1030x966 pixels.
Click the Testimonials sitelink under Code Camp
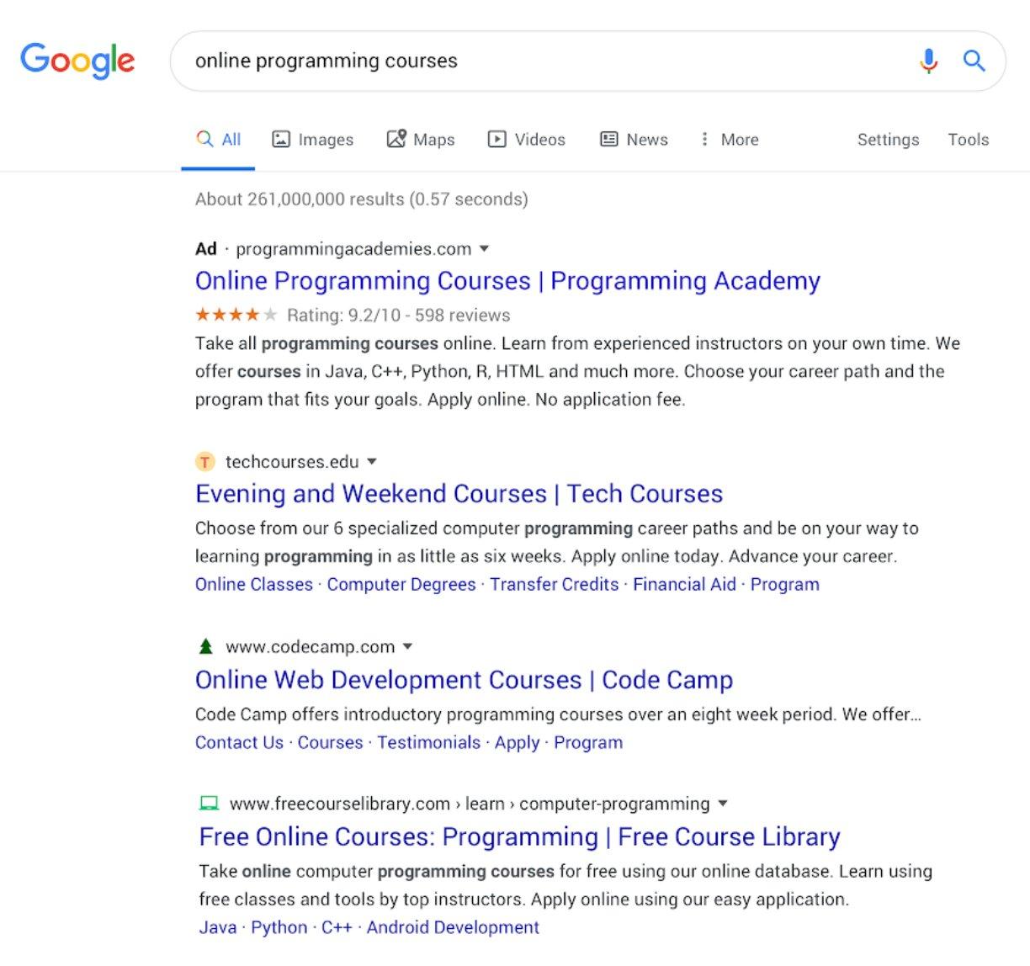[428, 742]
